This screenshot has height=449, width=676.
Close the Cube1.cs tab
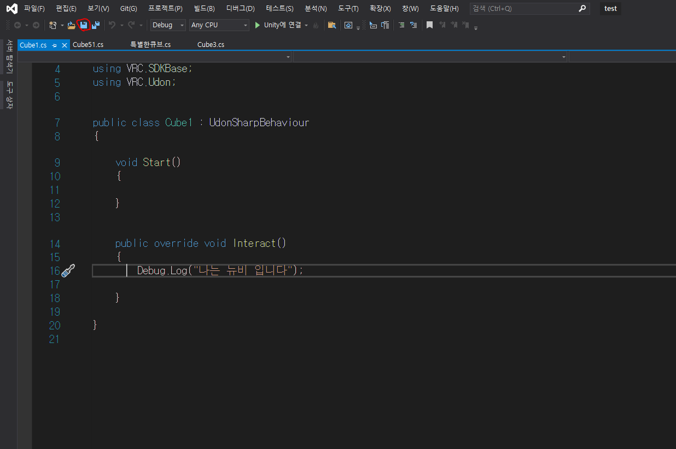[x=65, y=45]
